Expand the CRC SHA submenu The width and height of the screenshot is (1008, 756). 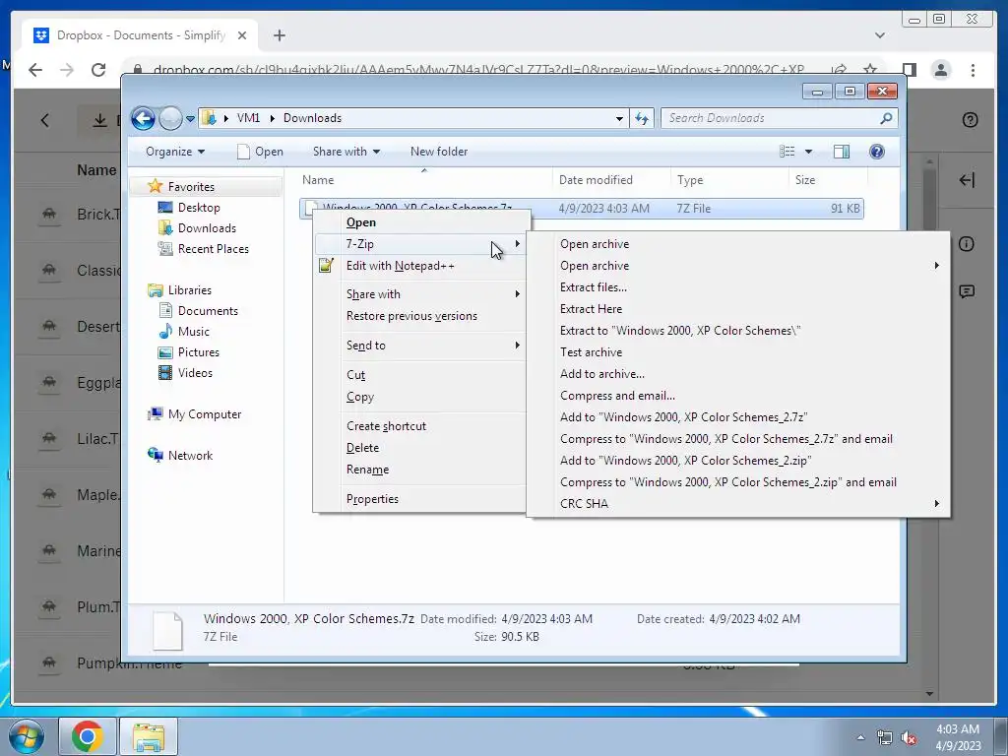738,504
